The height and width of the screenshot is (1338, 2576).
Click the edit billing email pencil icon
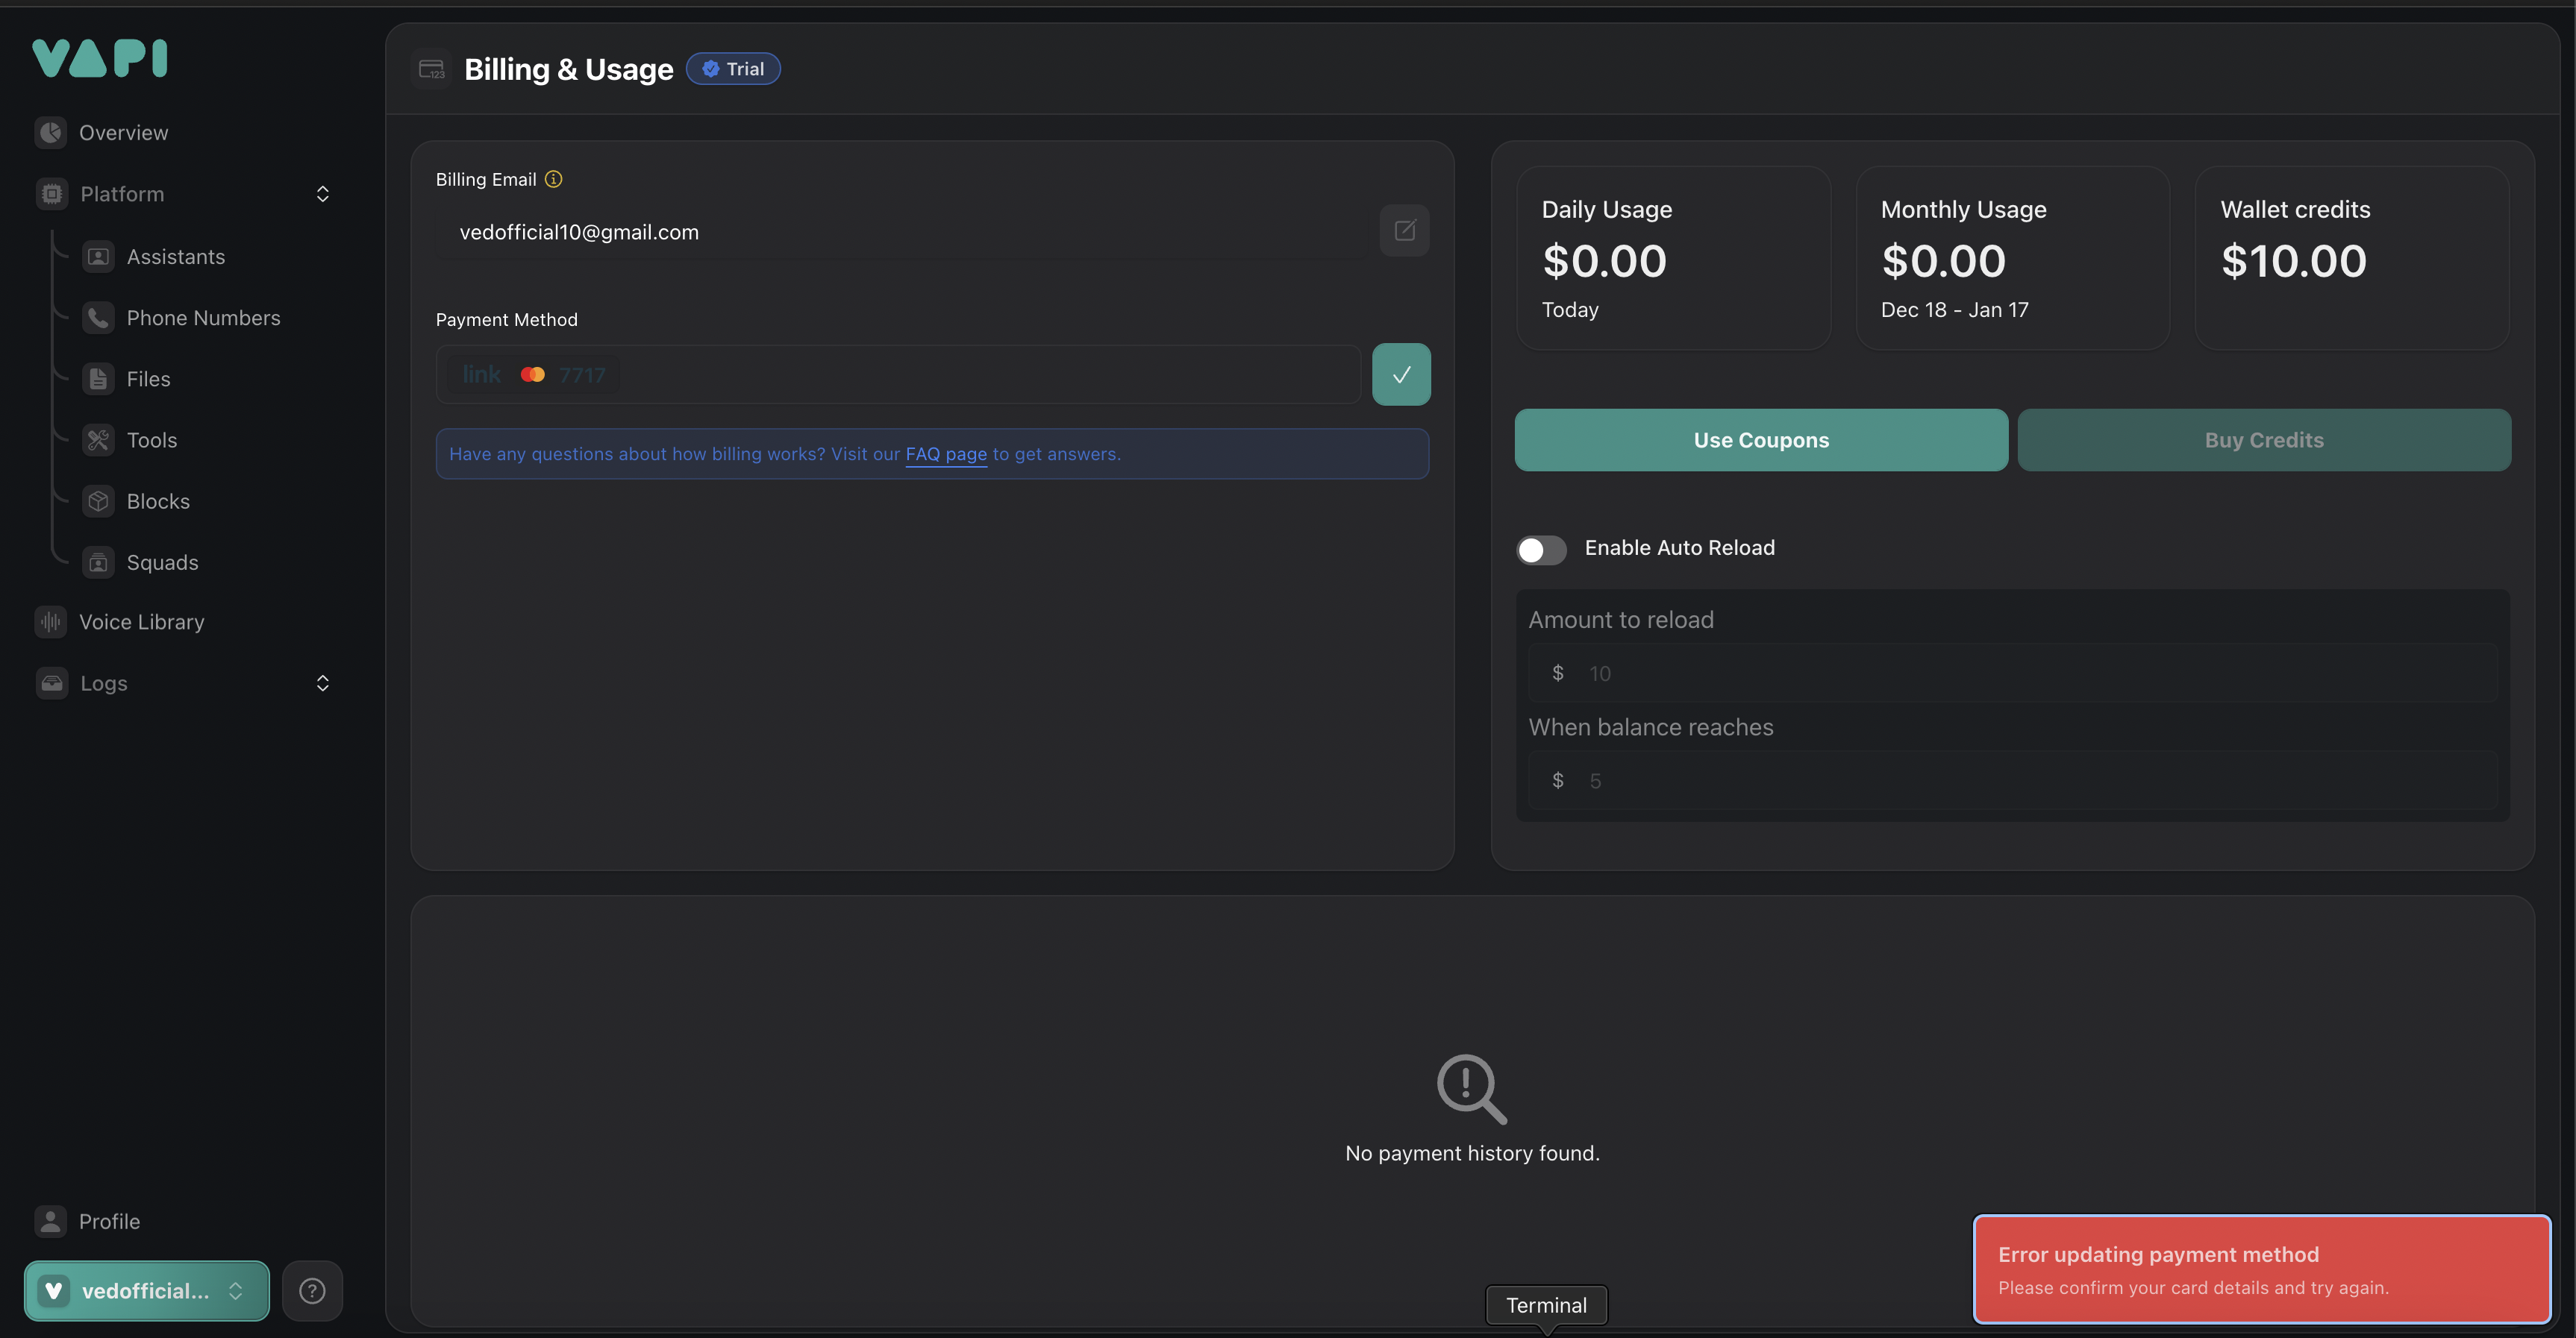click(1404, 230)
